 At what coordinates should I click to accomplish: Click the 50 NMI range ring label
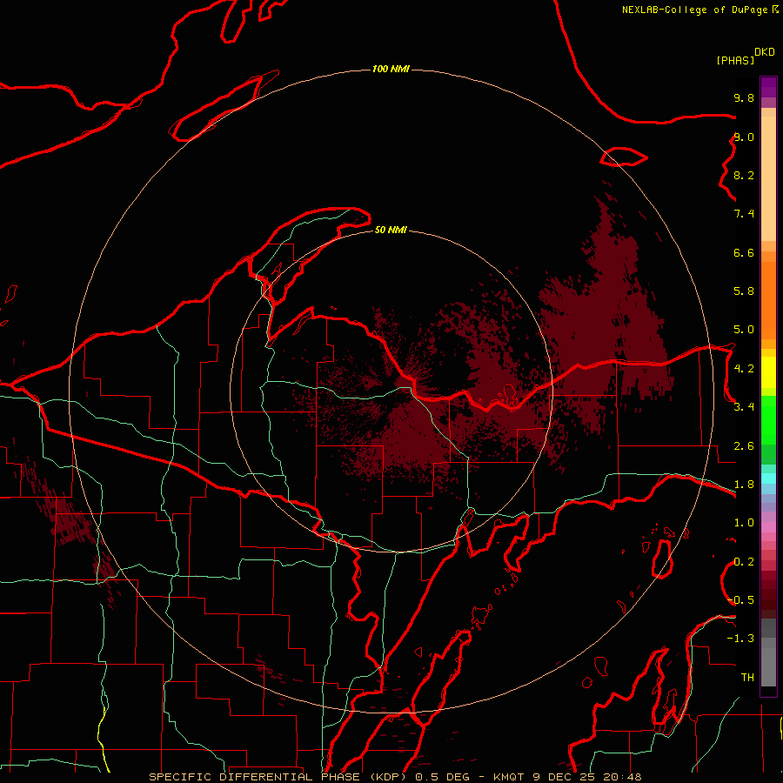tap(391, 230)
